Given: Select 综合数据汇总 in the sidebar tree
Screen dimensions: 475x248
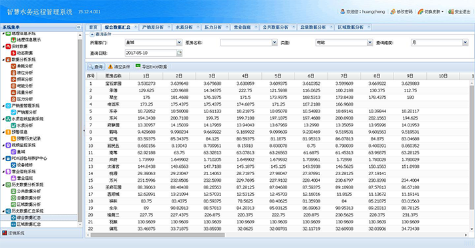Looking at the screenshot, I should tap(29, 218).
